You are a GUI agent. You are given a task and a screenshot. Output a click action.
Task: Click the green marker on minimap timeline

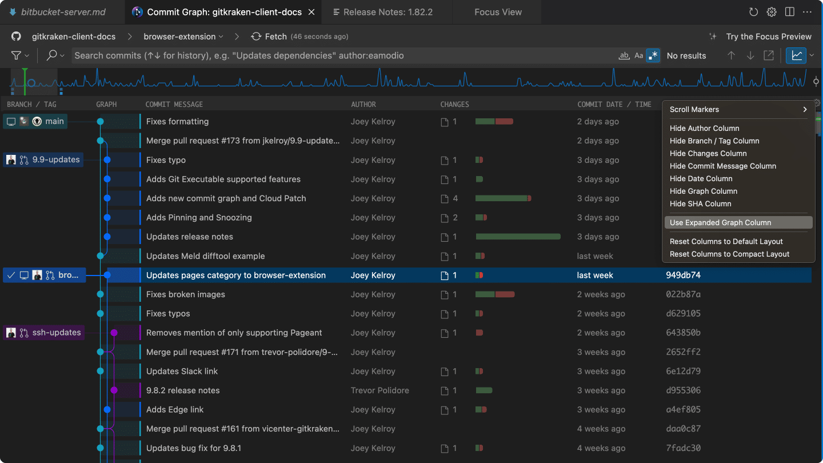point(25,80)
